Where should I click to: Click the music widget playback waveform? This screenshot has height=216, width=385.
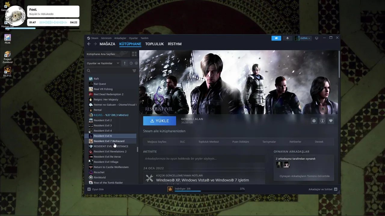53,22
